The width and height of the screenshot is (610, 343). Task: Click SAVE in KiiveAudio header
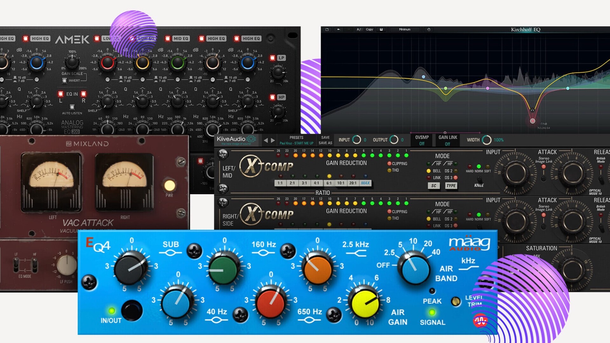(x=325, y=138)
